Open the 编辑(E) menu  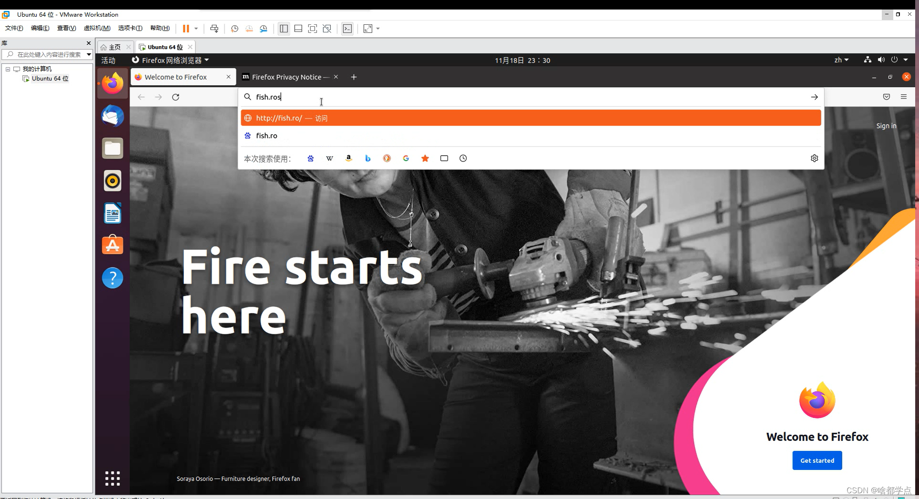(x=40, y=28)
